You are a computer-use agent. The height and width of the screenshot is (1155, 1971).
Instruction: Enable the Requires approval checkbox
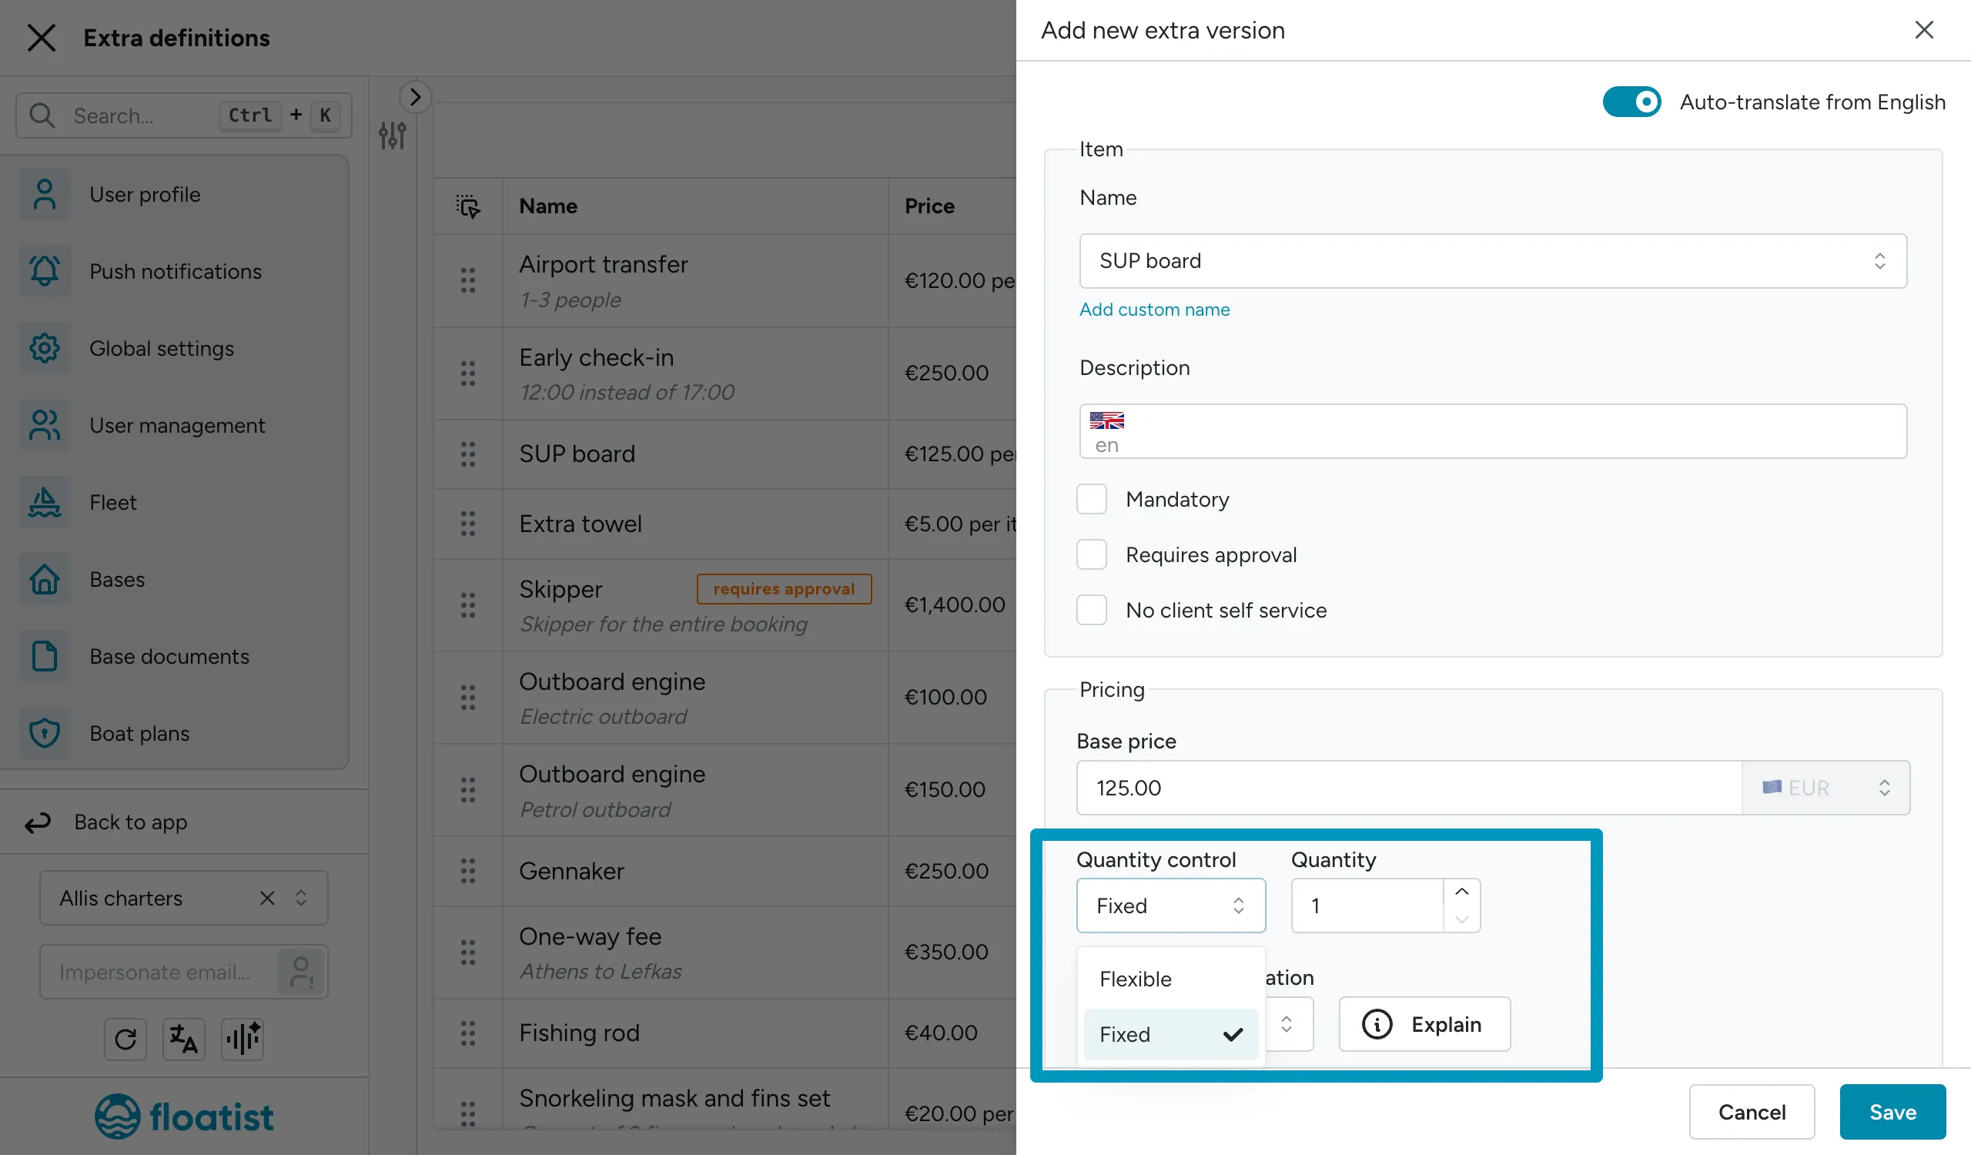click(1091, 554)
